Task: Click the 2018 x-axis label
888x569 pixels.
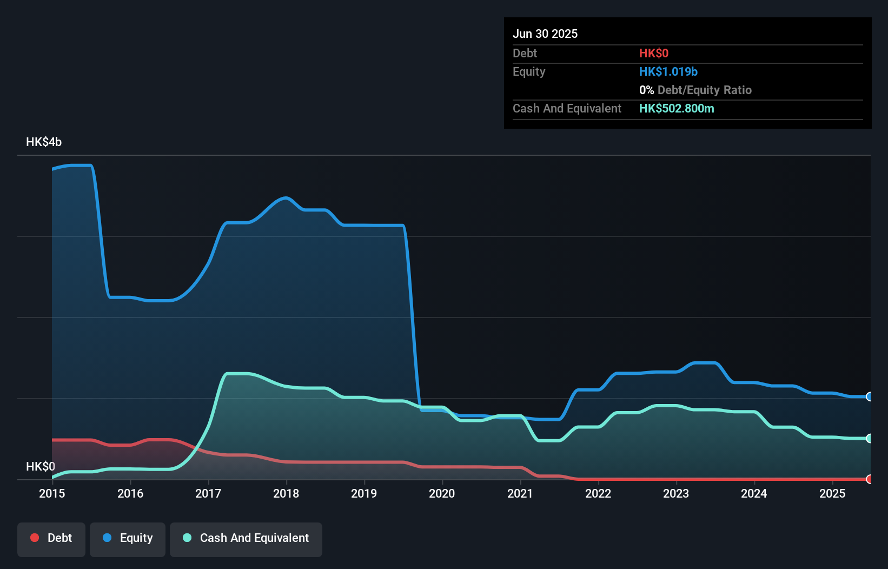Action: pos(286,493)
